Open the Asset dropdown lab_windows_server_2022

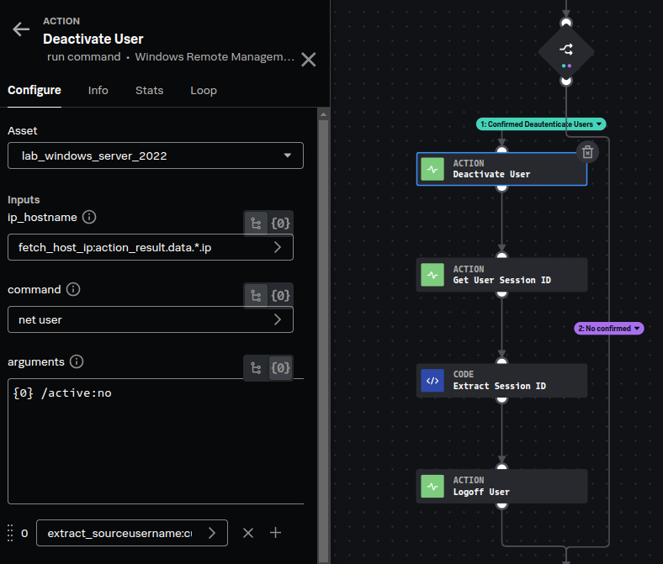pyautogui.click(x=156, y=155)
